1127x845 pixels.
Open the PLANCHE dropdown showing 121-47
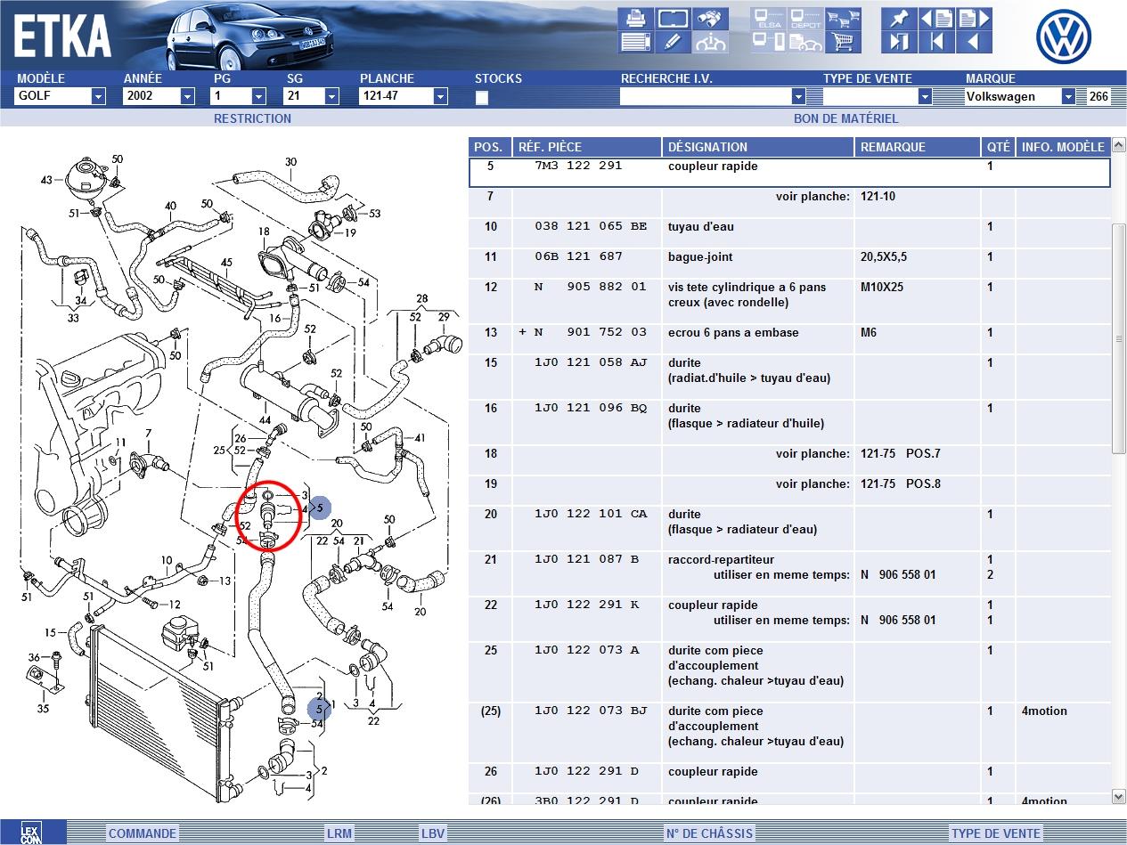[440, 96]
